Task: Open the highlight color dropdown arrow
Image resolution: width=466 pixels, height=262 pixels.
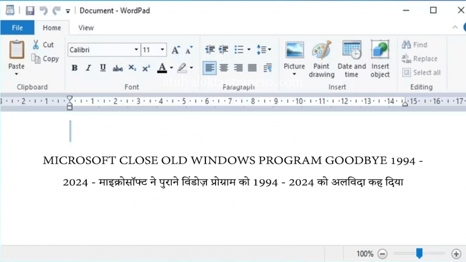Action: 191,68
